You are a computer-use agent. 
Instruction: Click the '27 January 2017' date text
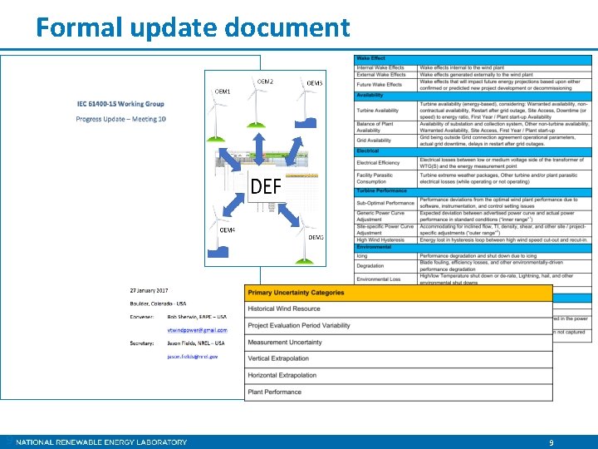149,290
